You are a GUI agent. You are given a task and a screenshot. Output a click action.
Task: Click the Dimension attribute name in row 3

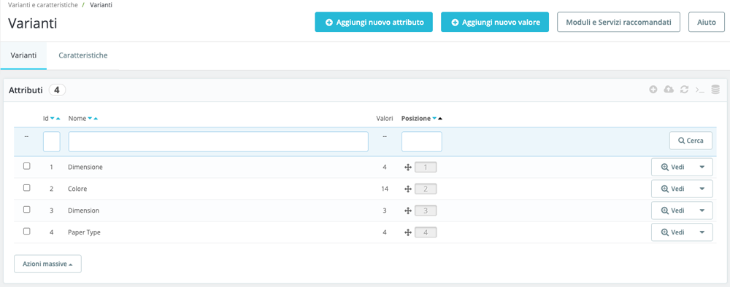coord(84,211)
